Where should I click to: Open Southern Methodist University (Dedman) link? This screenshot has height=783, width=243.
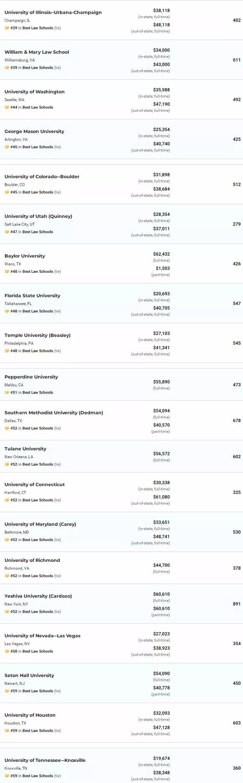pyautogui.click(x=54, y=413)
